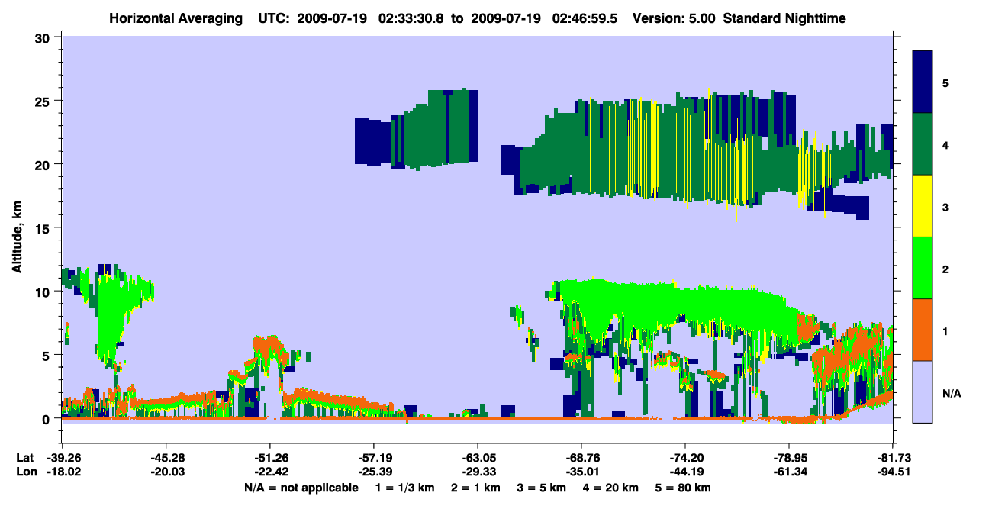
Task: Click longitude value -44.19
Action: click(x=685, y=472)
